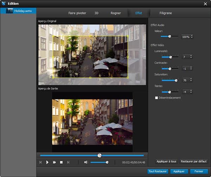211x177 pixels.
Task: Click the Saturation stepper arrows
Action: pos(191,80)
